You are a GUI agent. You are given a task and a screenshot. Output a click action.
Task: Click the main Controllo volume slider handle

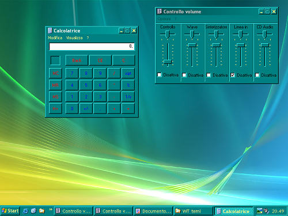[168, 62]
